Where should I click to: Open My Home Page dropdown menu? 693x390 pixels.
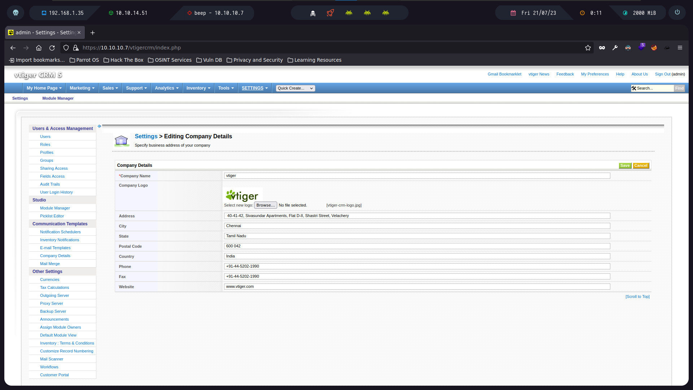click(44, 88)
